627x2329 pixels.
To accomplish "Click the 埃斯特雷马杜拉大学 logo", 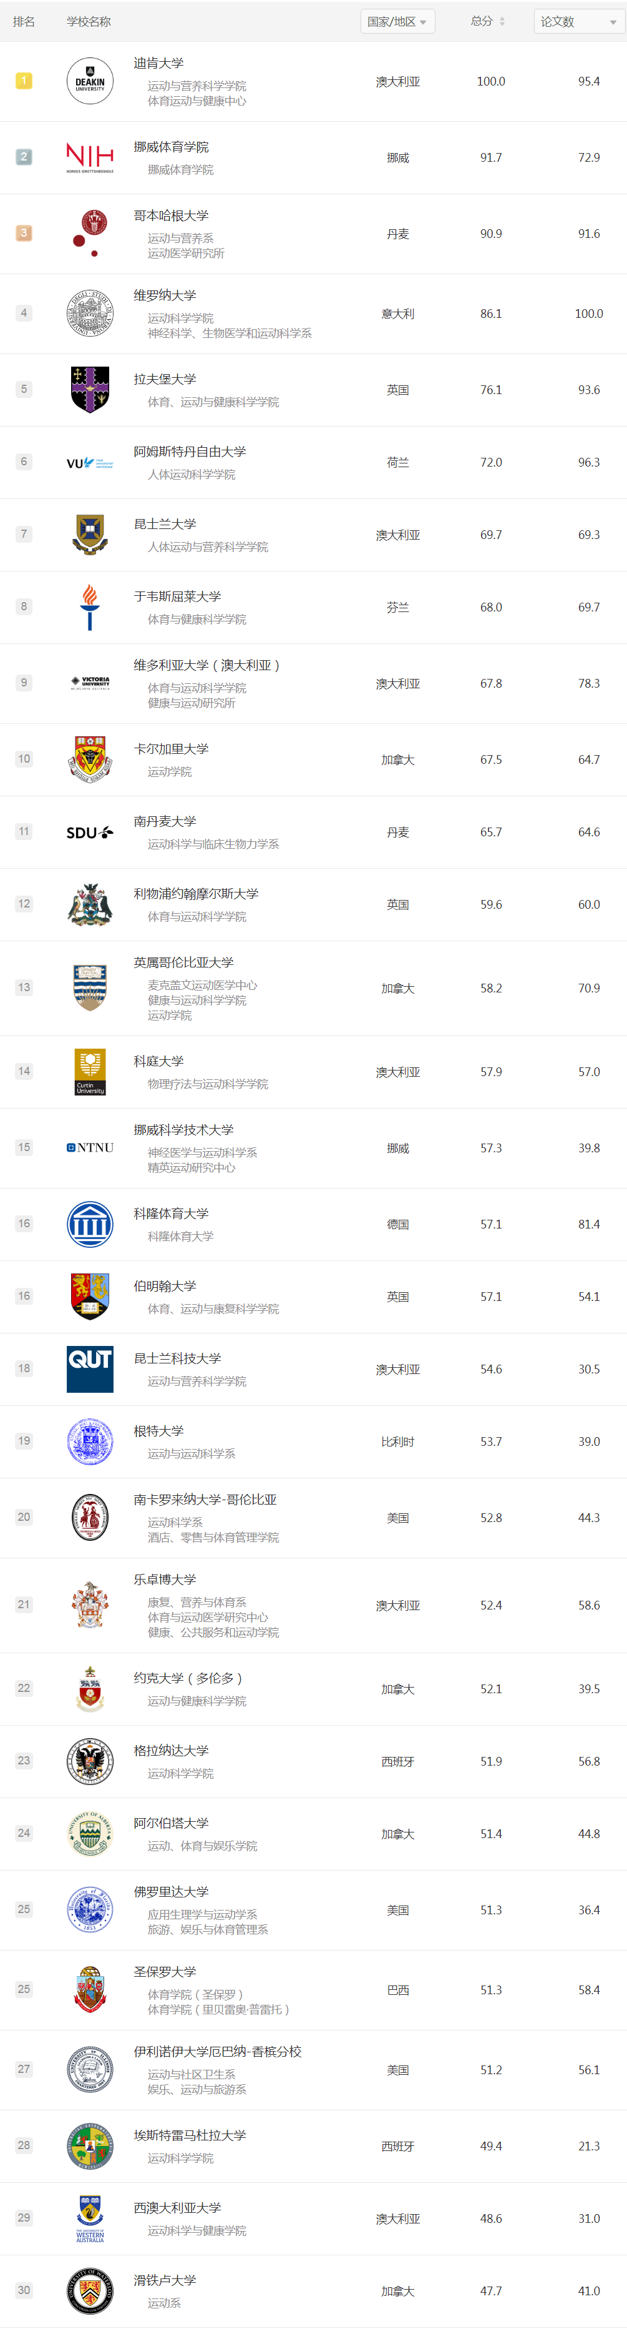I will tap(90, 2145).
